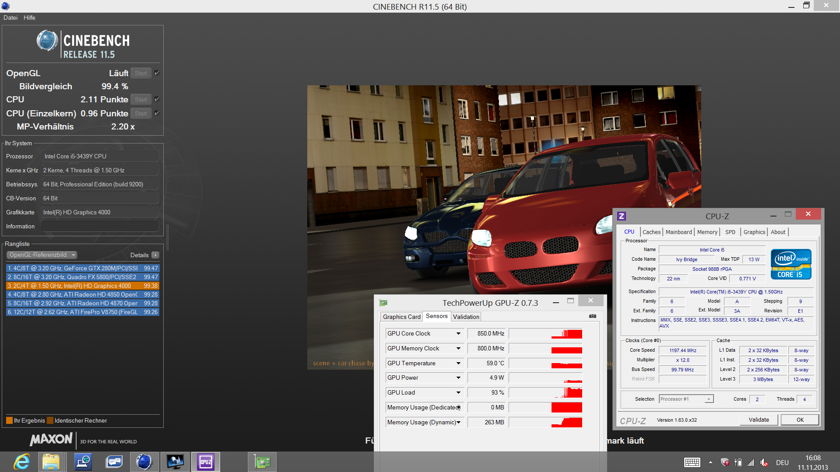Select ranking row with GeForce GTX 280M

point(83,268)
